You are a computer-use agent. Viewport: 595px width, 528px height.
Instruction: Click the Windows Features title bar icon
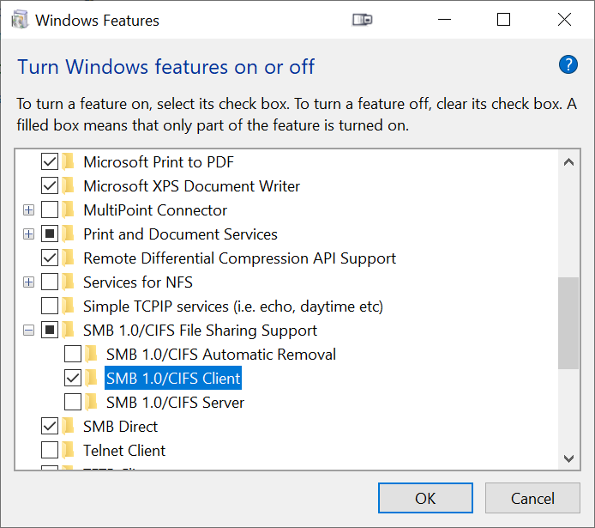coord(20,20)
